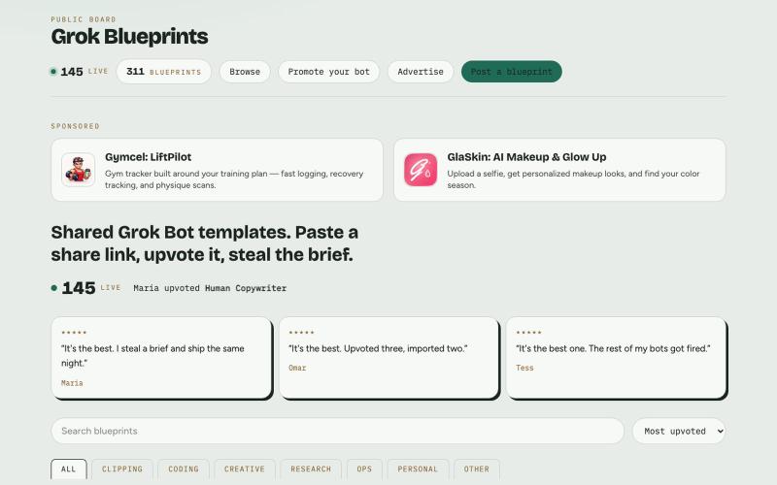This screenshot has height=485, width=777.
Task: Open the Advertise option
Action: (421, 72)
